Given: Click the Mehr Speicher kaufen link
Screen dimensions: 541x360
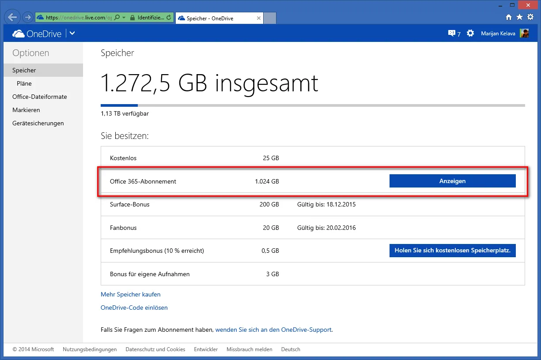Looking at the screenshot, I should (131, 294).
